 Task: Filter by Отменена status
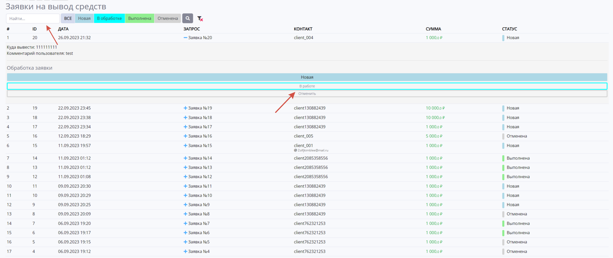point(168,18)
